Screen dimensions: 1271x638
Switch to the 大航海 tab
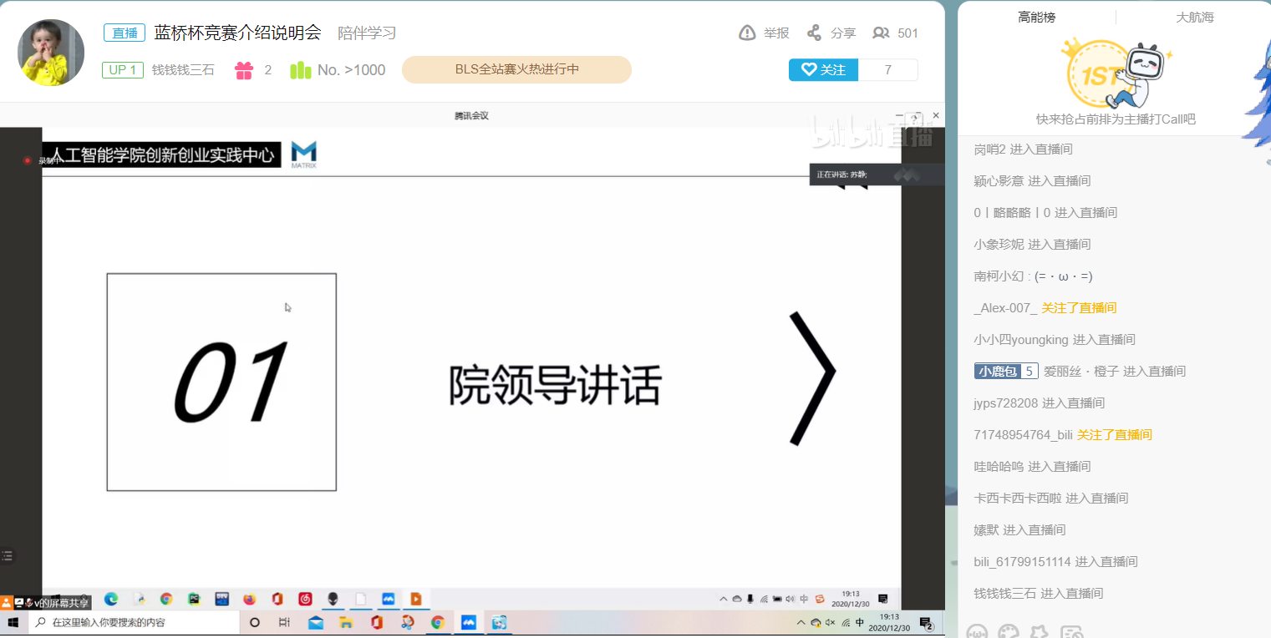[1195, 15]
